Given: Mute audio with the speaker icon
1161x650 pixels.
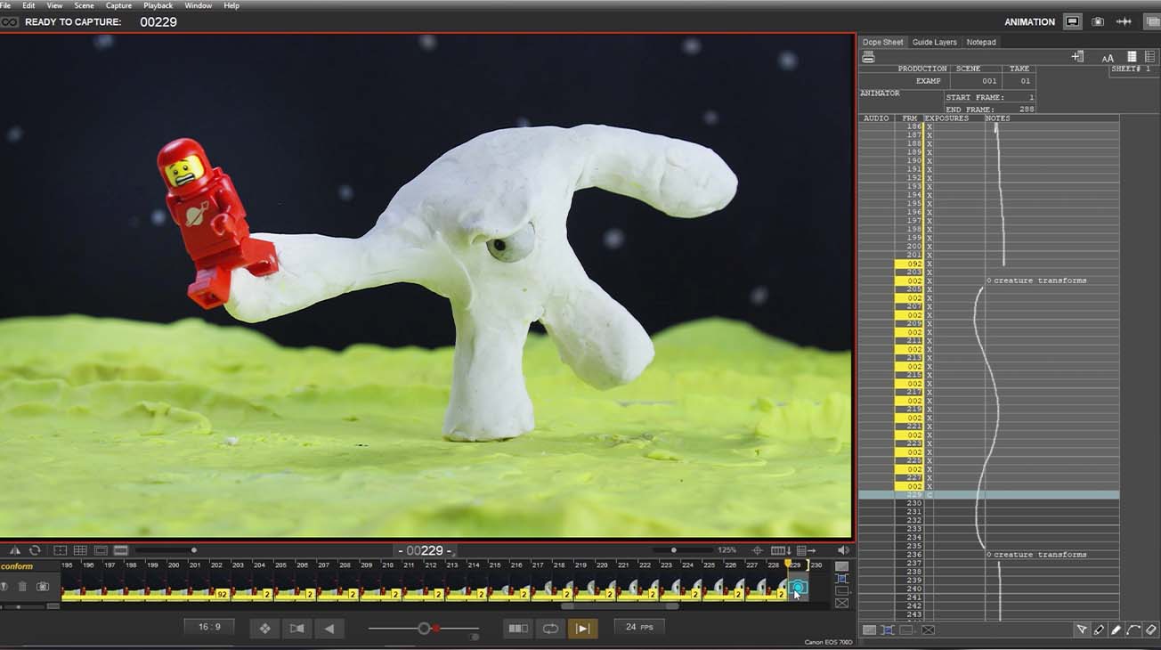Looking at the screenshot, I should point(843,550).
